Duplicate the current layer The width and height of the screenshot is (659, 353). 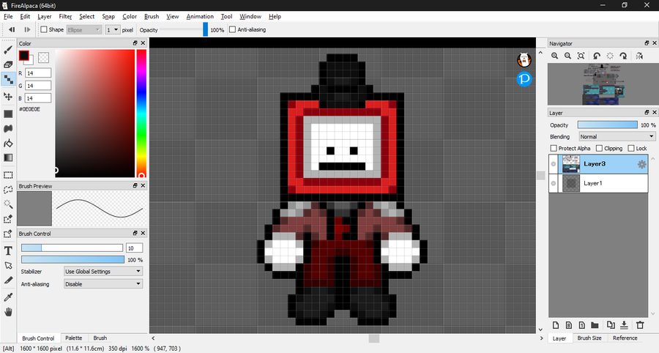pos(611,325)
